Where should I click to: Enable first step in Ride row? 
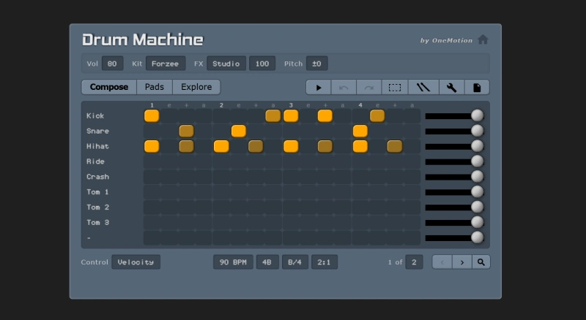(x=152, y=161)
